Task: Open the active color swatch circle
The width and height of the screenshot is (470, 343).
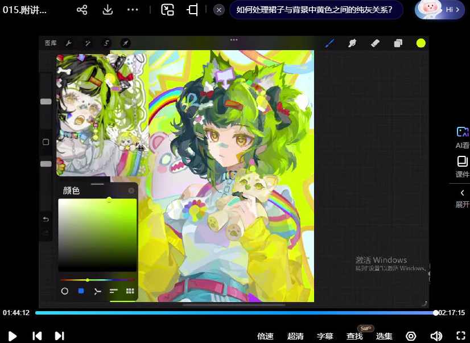Action: [420, 43]
